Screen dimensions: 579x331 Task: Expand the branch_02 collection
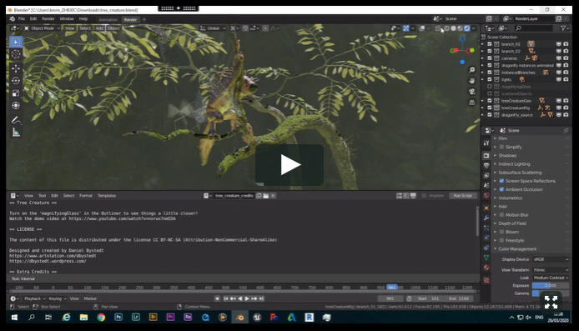482,52
